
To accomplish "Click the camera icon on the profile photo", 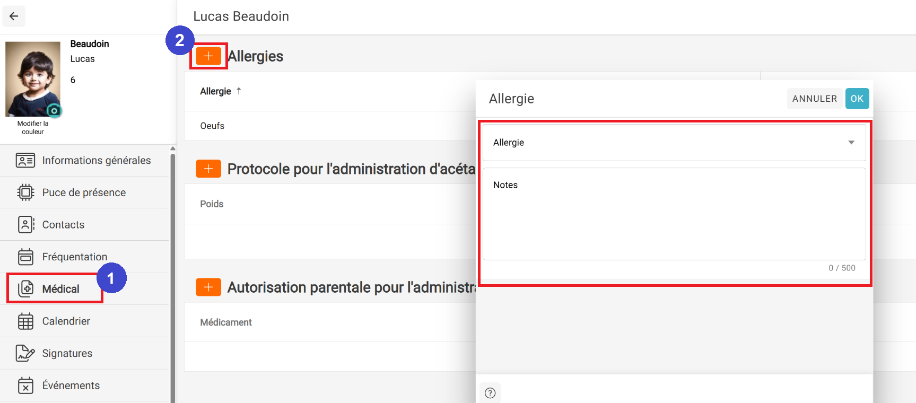I will coord(54,111).
